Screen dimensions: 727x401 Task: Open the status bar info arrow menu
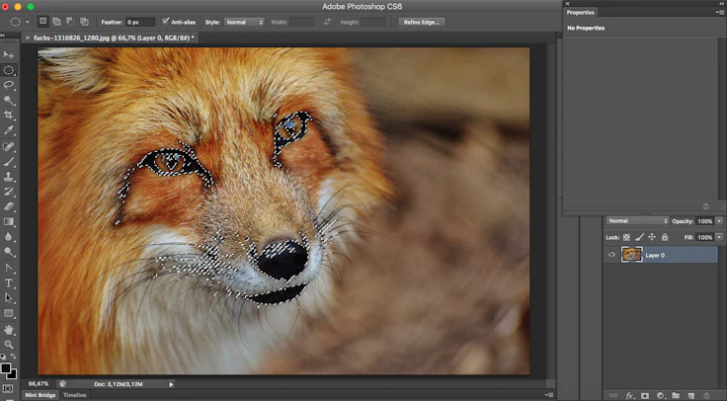tap(171, 384)
